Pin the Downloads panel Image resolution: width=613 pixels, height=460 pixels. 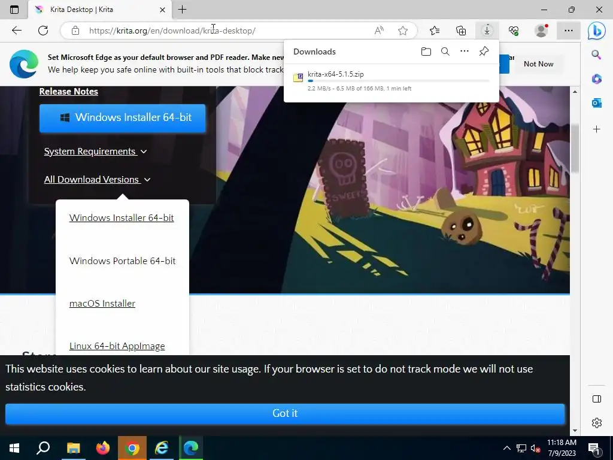(484, 52)
